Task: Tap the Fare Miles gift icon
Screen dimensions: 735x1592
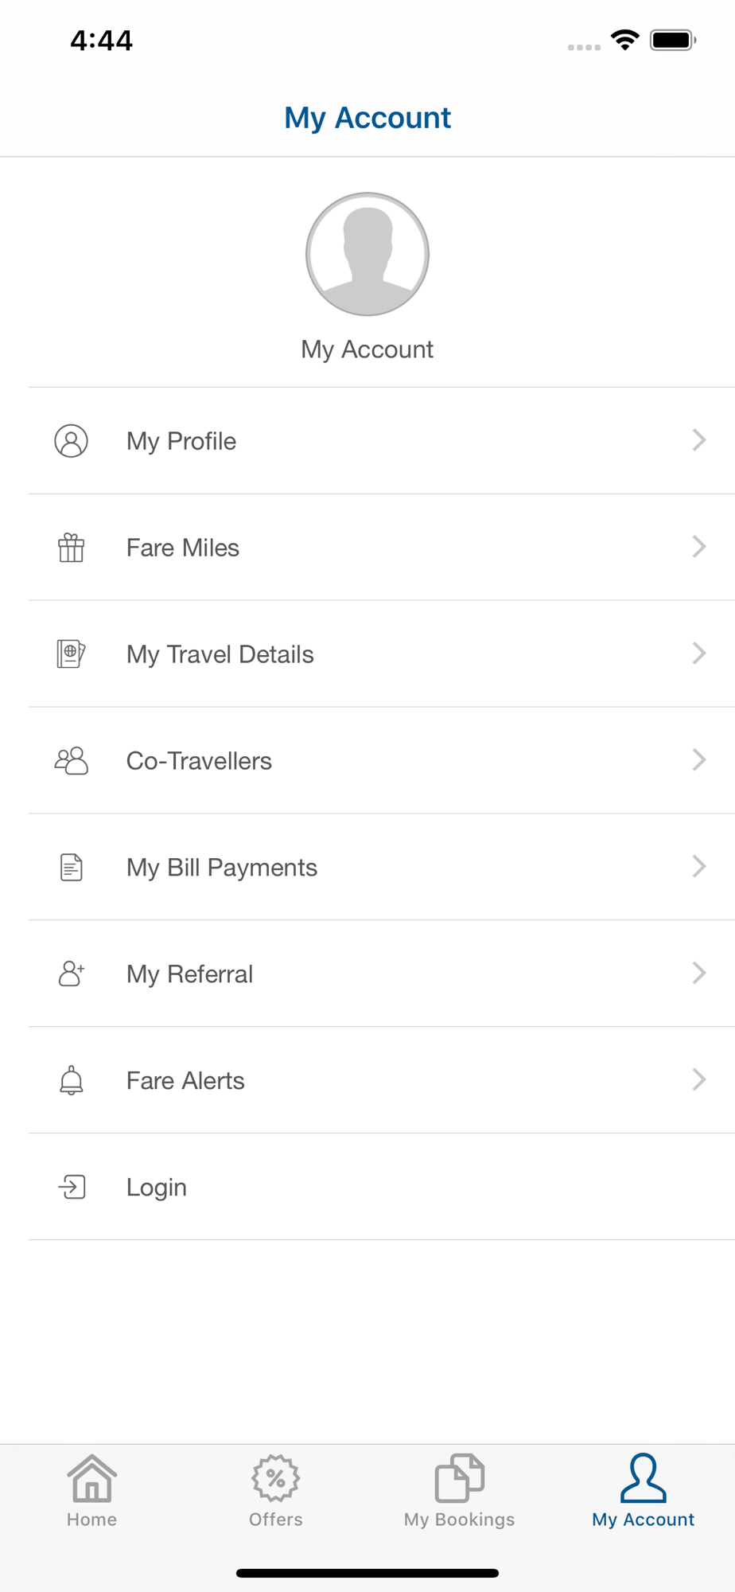Action: (x=71, y=548)
